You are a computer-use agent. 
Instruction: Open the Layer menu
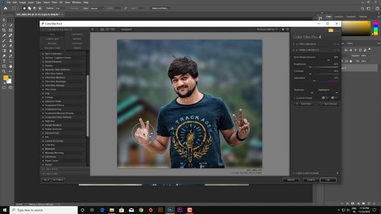(31, 2)
